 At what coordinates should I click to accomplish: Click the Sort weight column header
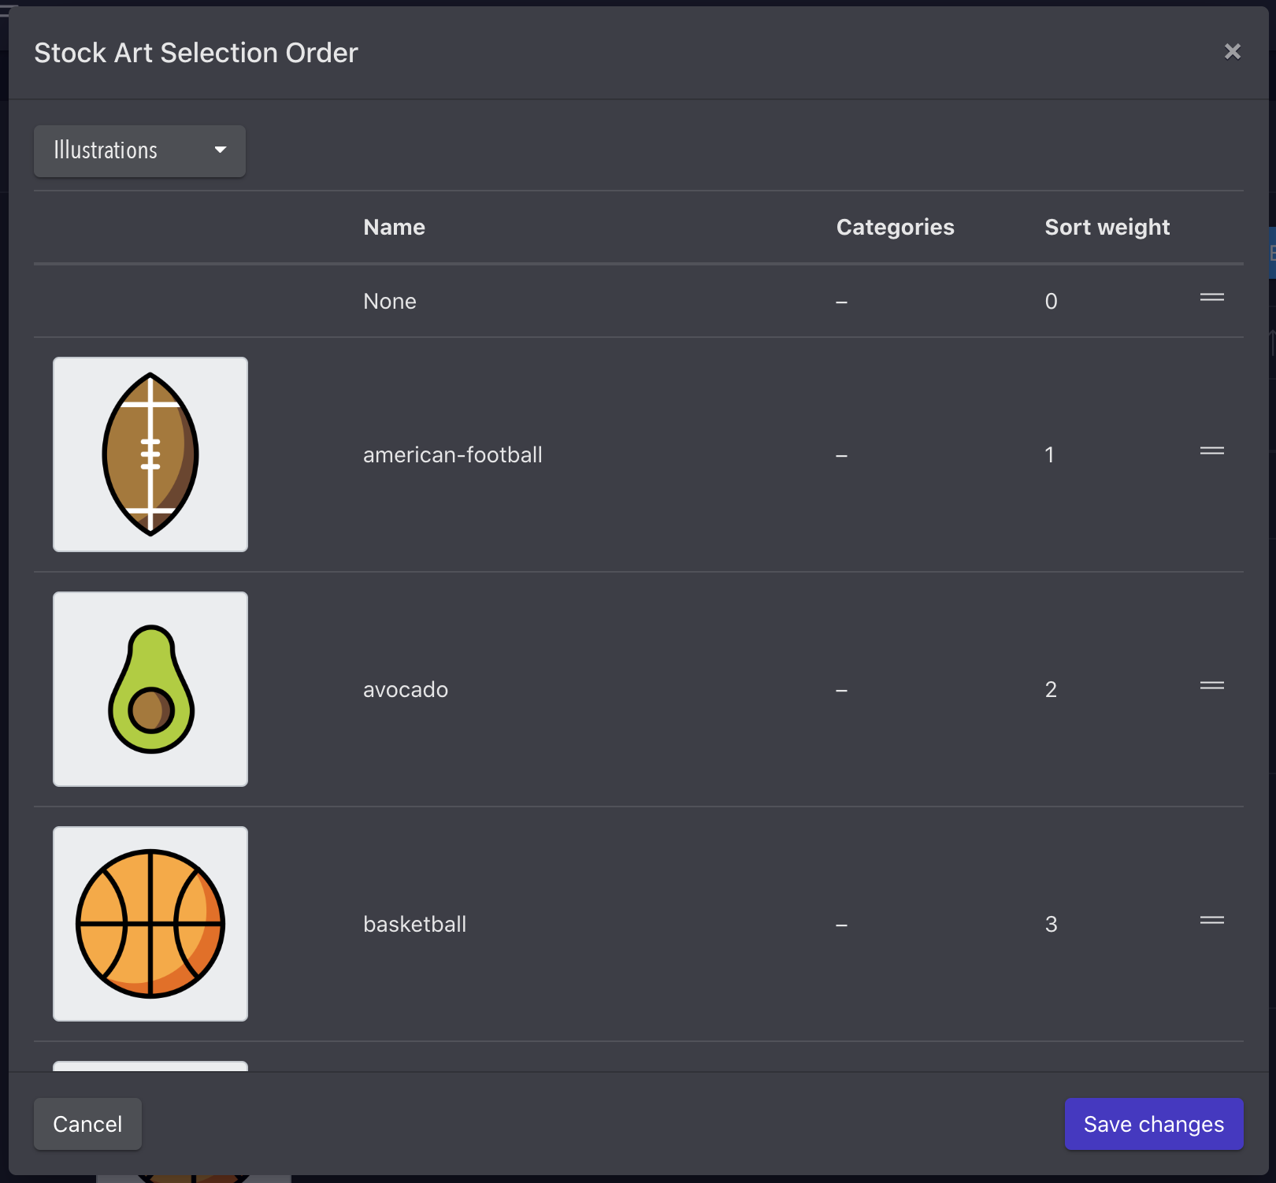pos(1107,227)
